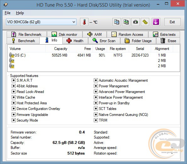
Task: Open the Health tab
Action: [x=75, y=41]
